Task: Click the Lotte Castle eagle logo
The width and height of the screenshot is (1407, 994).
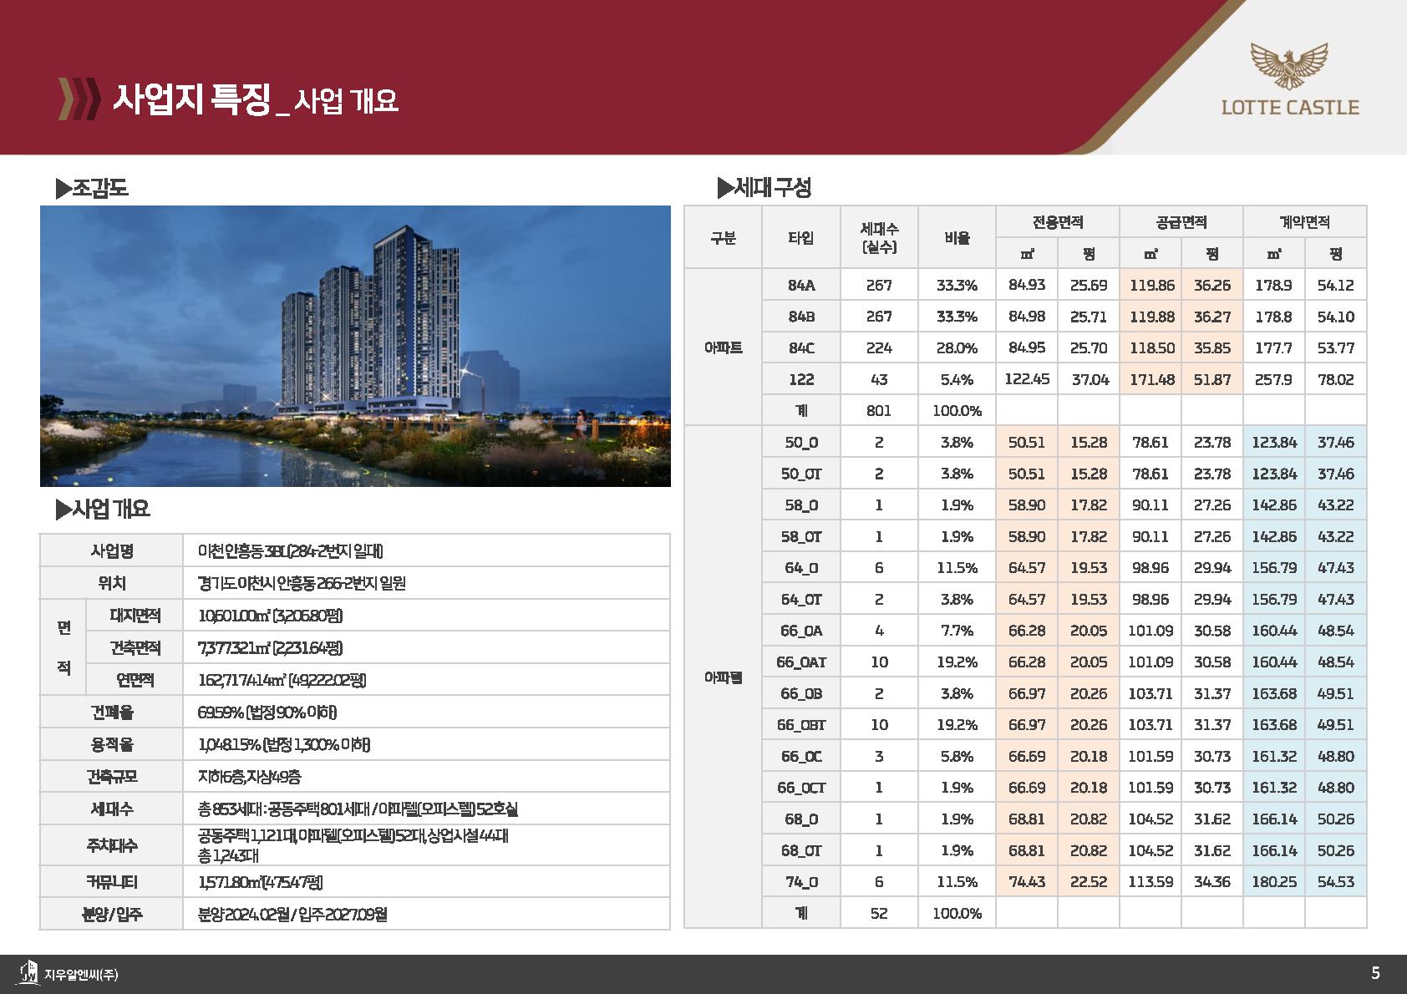Action: 1289,66
